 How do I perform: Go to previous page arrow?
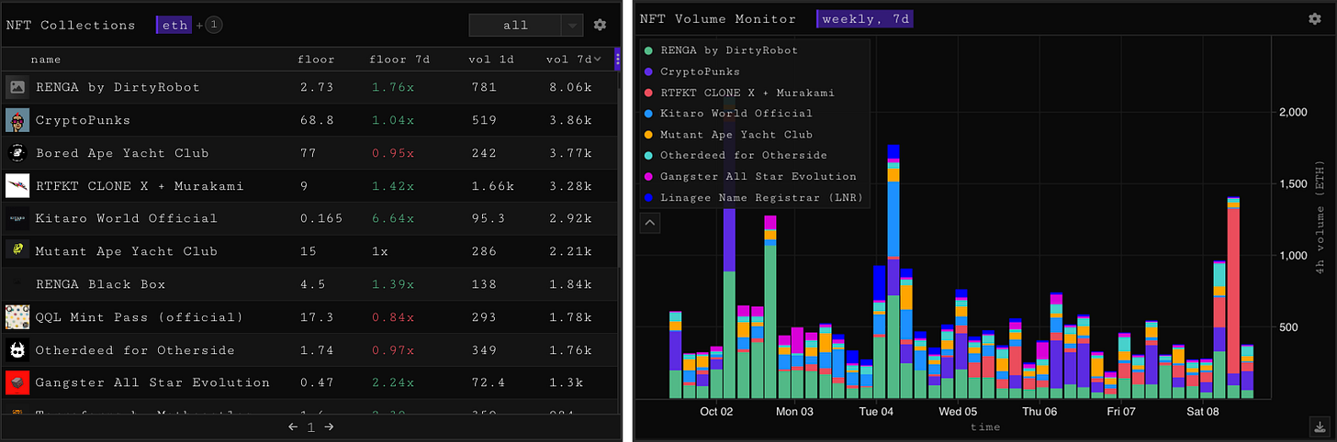[x=293, y=426]
